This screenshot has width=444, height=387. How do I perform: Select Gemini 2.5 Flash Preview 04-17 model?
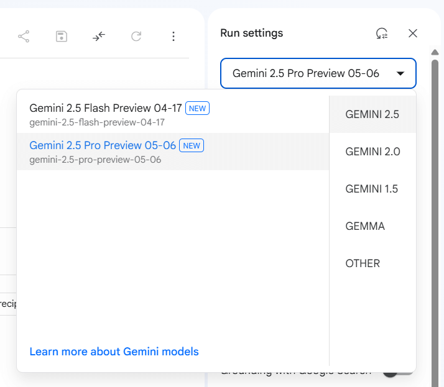coord(173,114)
